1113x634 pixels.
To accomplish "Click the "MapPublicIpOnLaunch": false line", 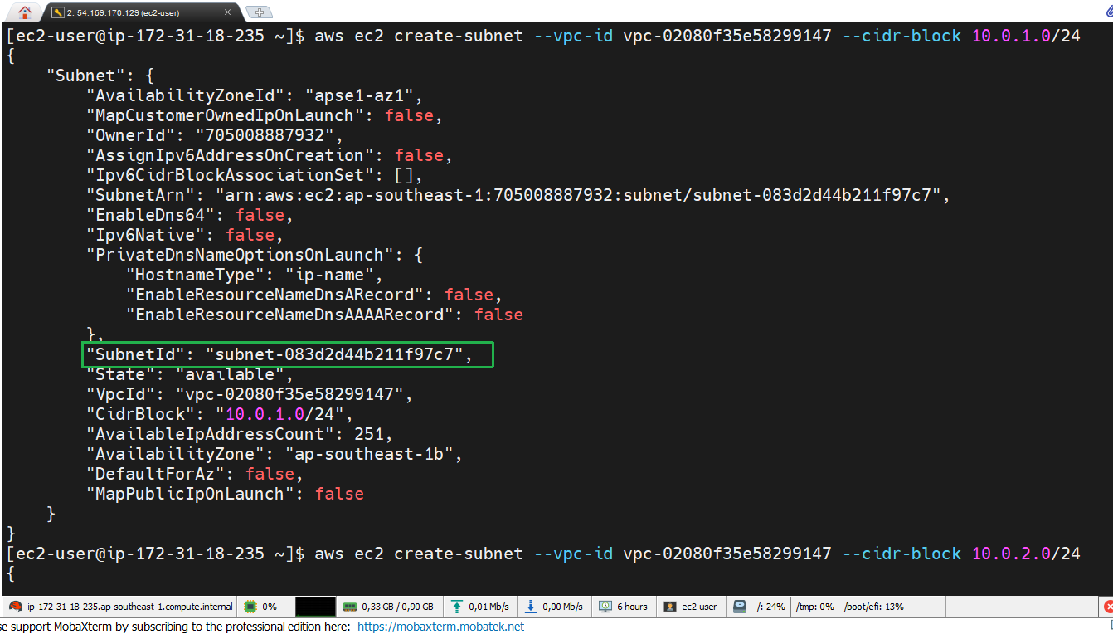I will pos(225,494).
